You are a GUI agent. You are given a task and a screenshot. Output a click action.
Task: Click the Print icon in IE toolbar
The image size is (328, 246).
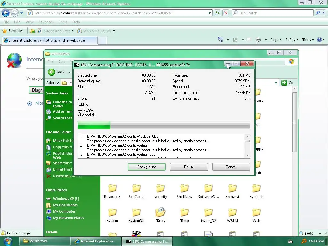258,40
